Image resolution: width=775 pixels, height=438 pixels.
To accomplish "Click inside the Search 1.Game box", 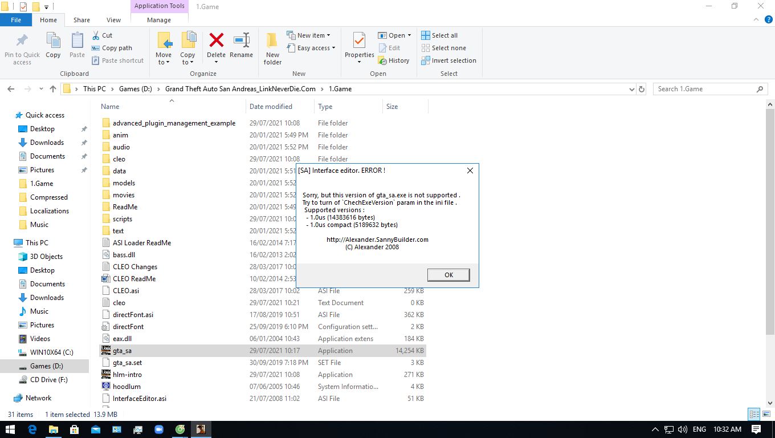I will 707,88.
